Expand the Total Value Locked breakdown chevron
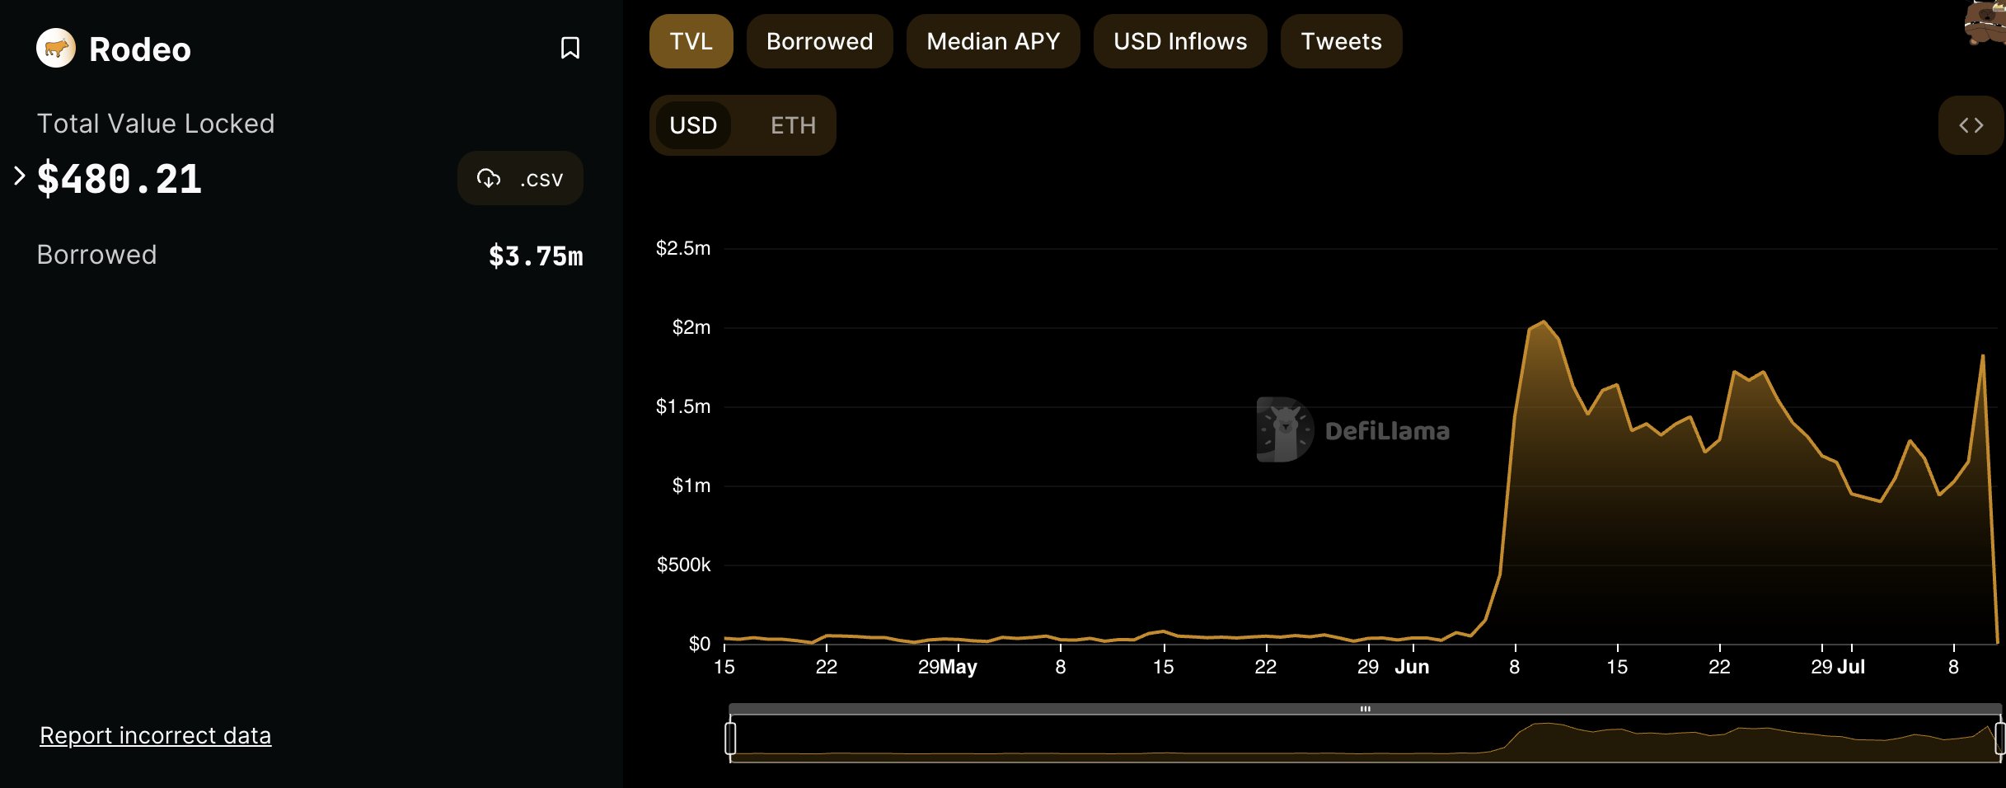The height and width of the screenshot is (788, 2006). pos(20,176)
